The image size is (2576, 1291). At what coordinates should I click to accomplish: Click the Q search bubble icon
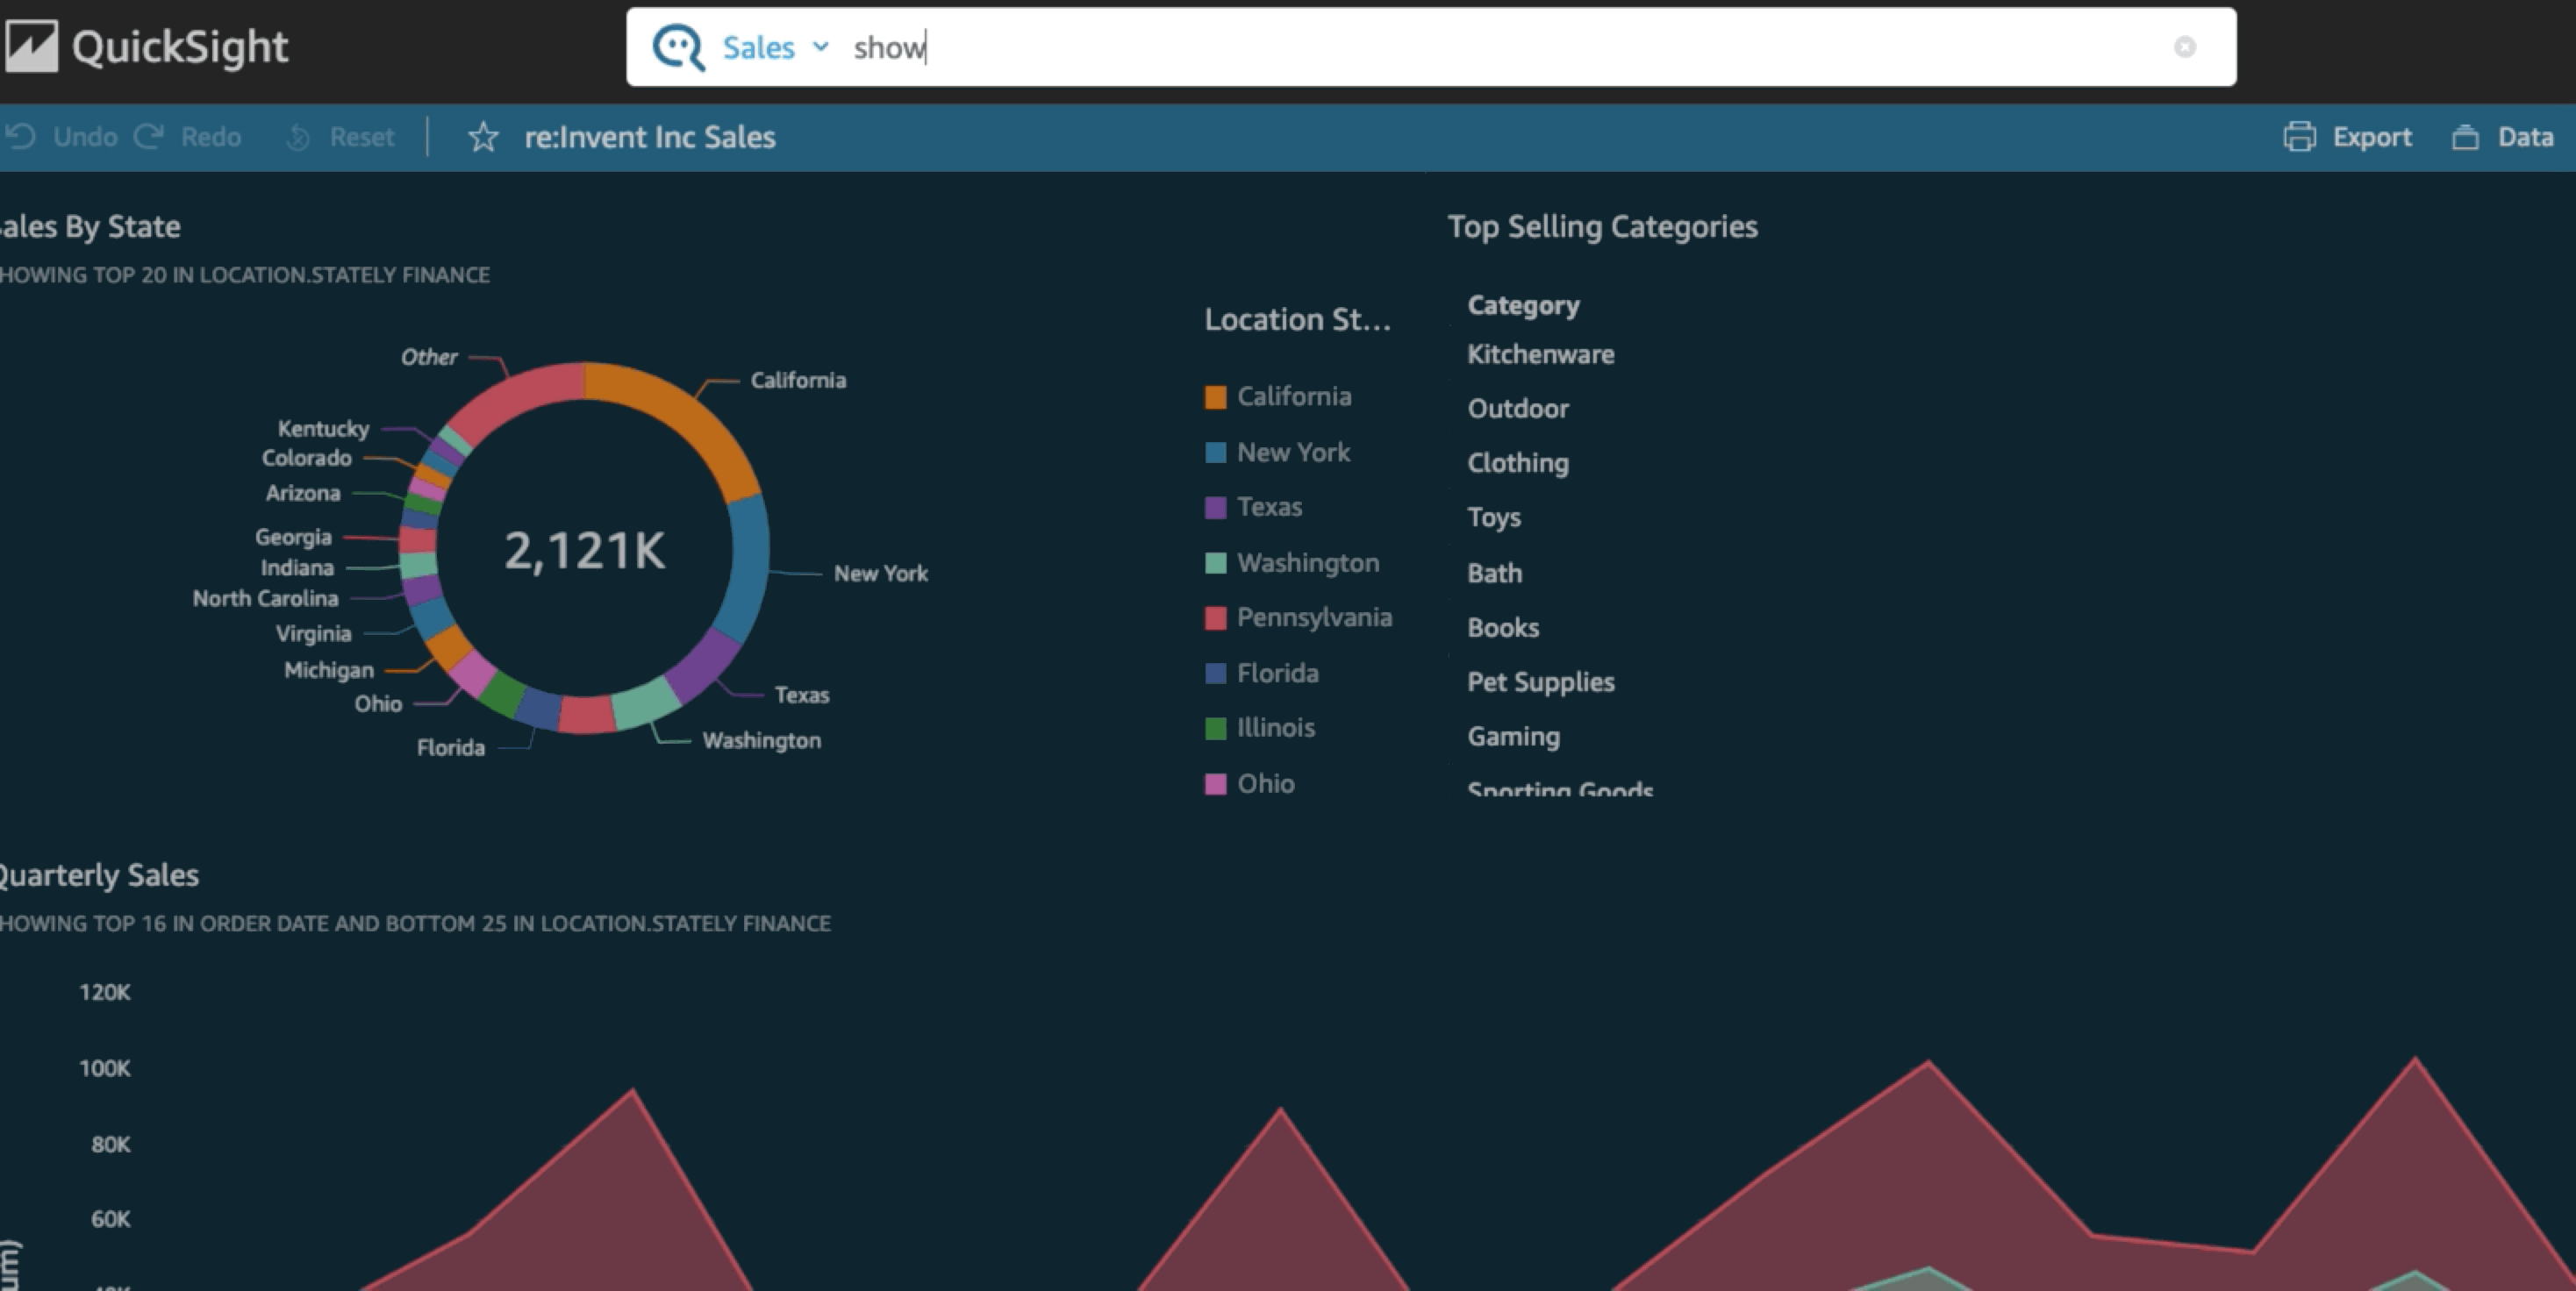pos(678,47)
